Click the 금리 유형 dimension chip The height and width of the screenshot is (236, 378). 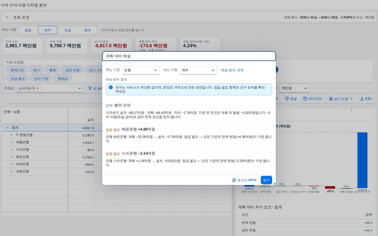point(72,70)
